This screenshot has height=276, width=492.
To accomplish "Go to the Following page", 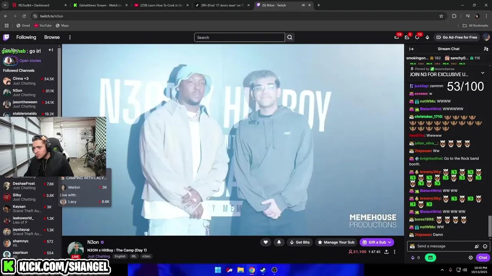I will click(26, 37).
